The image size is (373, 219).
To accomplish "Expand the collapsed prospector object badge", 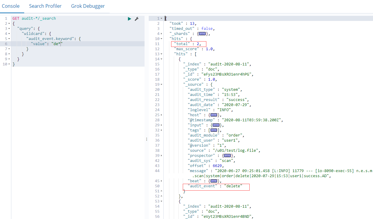I will pos(227,155).
